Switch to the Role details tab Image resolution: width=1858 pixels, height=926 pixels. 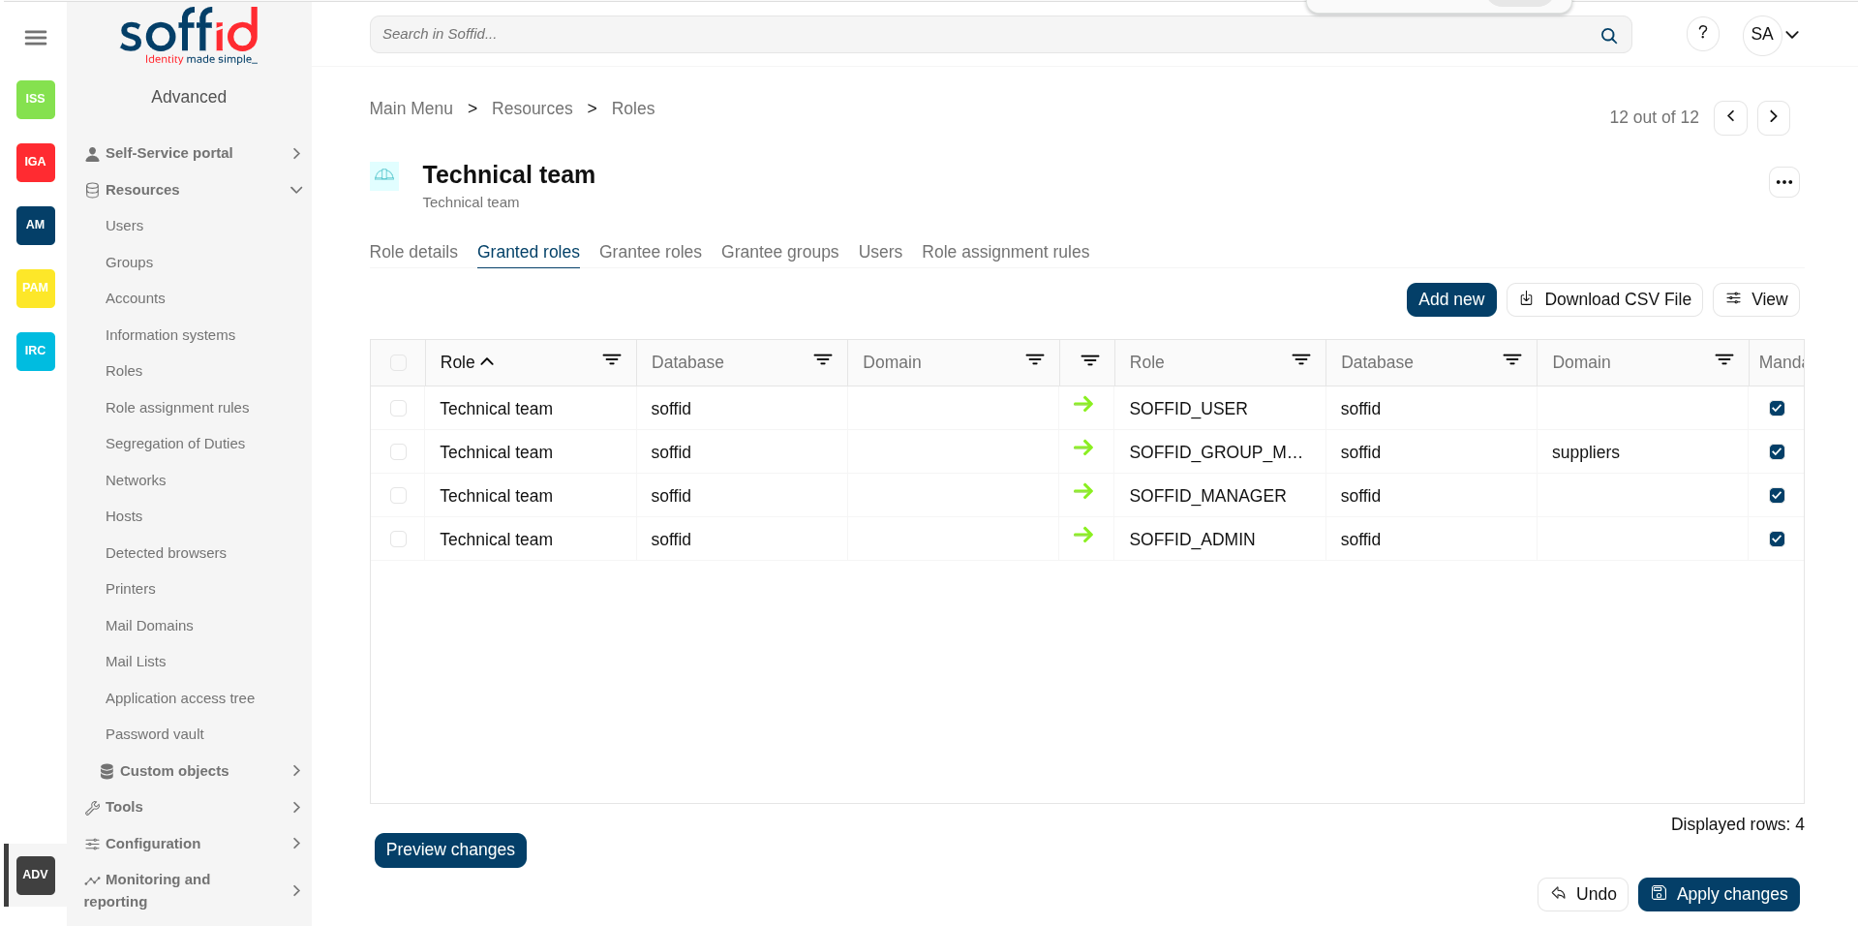pos(413,252)
